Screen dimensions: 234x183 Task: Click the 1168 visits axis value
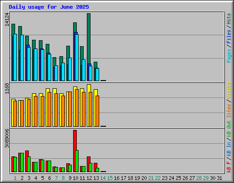pyautogui.click(x=7, y=88)
